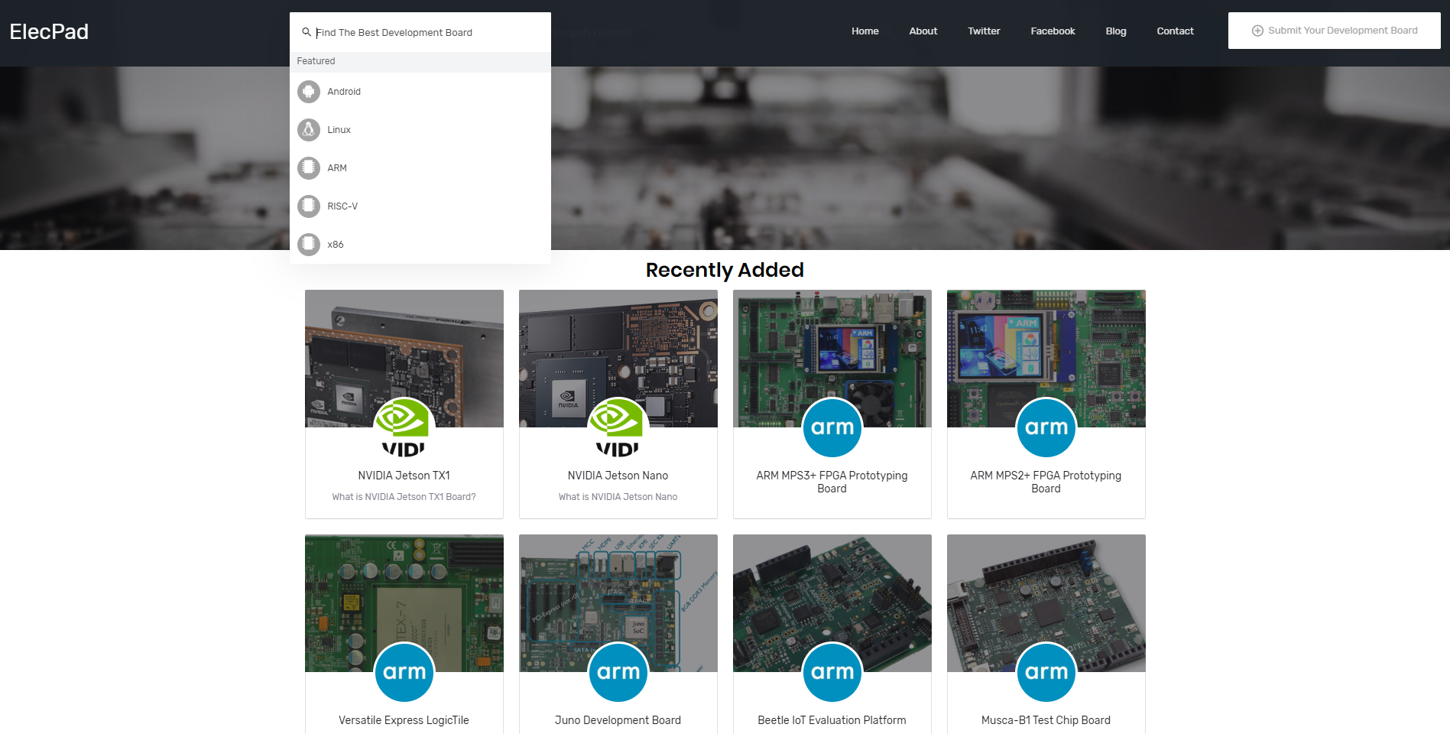Click arm logo on Beetle IoT card

[x=832, y=672]
